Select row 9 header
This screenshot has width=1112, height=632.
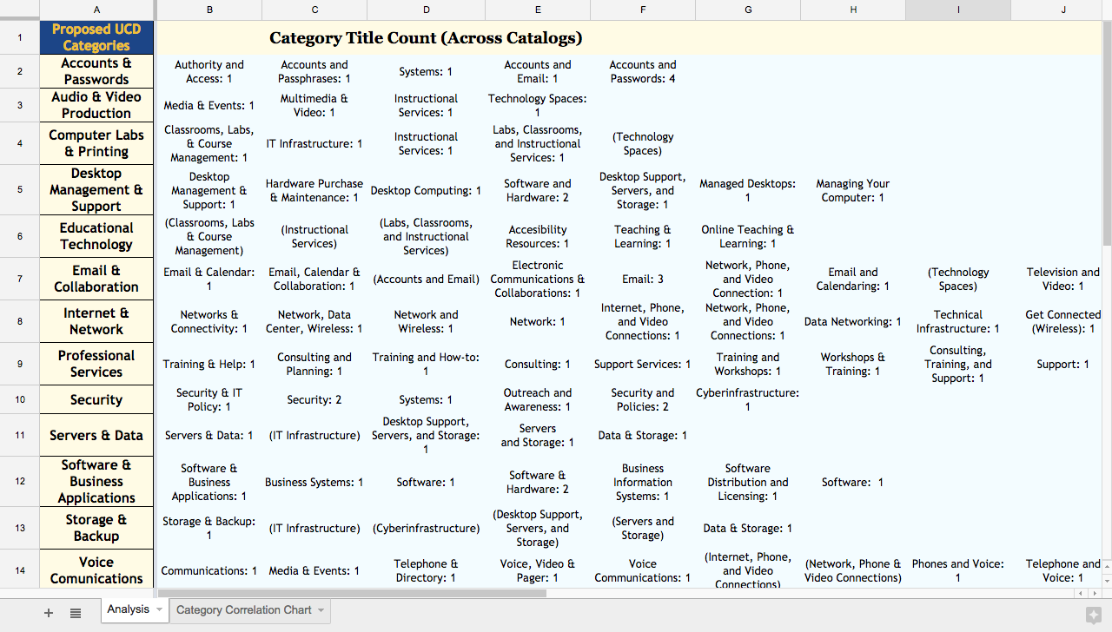tap(20, 364)
